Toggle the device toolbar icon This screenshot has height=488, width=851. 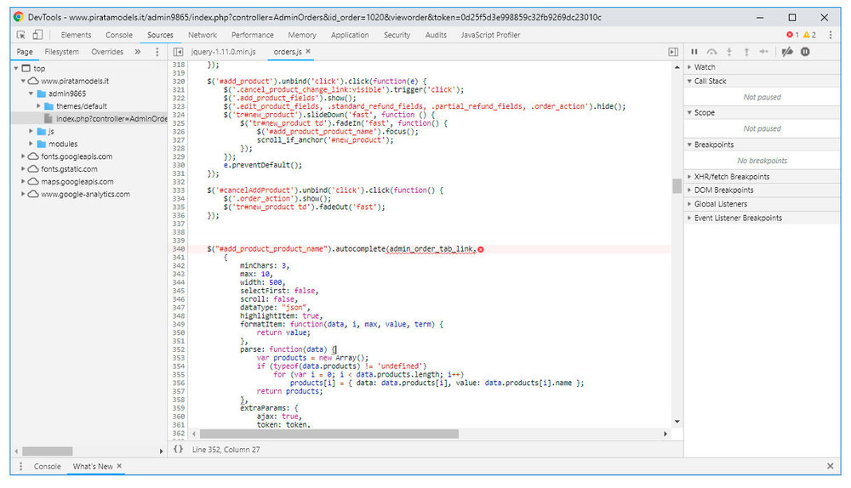point(37,35)
